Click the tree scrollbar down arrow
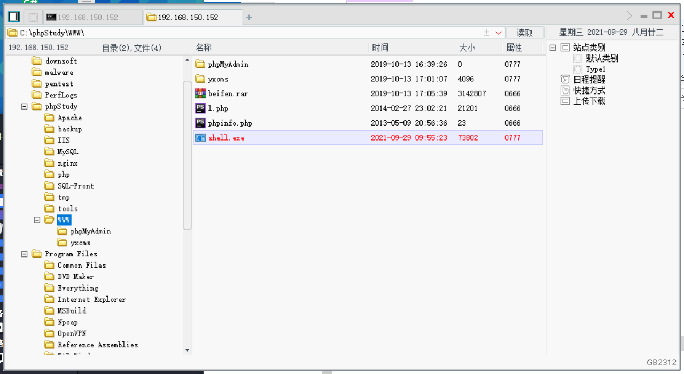 [x=187, y=350]
